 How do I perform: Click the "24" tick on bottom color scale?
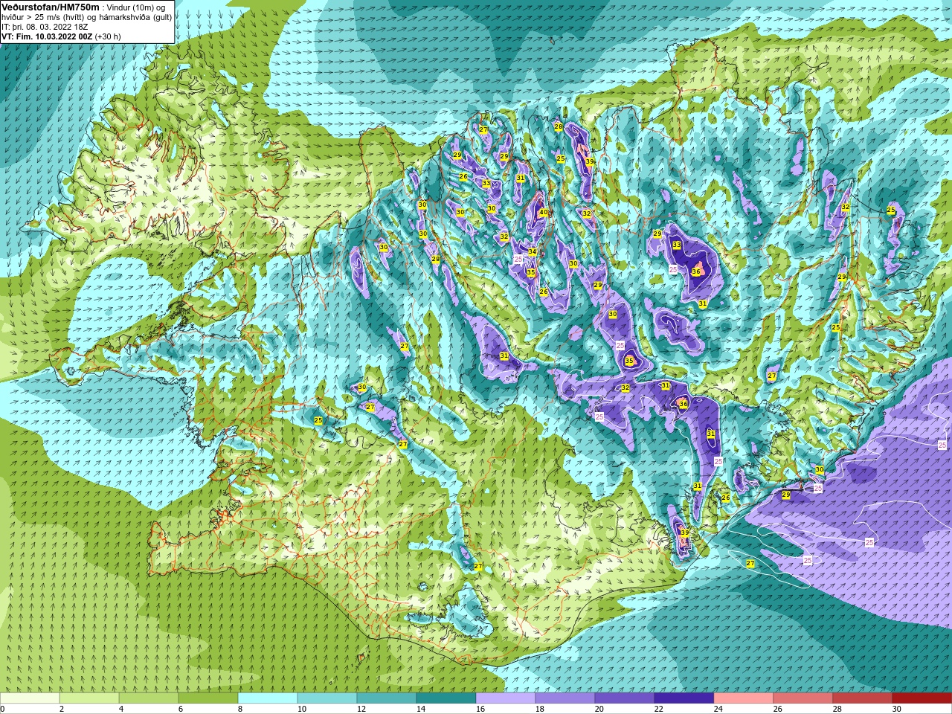click(x=719, y=709)
